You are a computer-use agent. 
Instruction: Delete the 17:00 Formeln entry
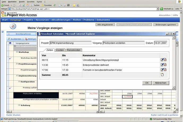[x=165, y=70]
